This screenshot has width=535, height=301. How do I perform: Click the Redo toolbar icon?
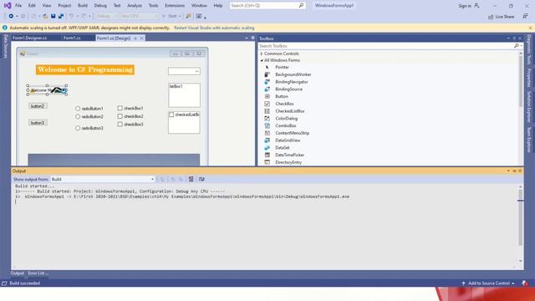click(x=84, y=16)
